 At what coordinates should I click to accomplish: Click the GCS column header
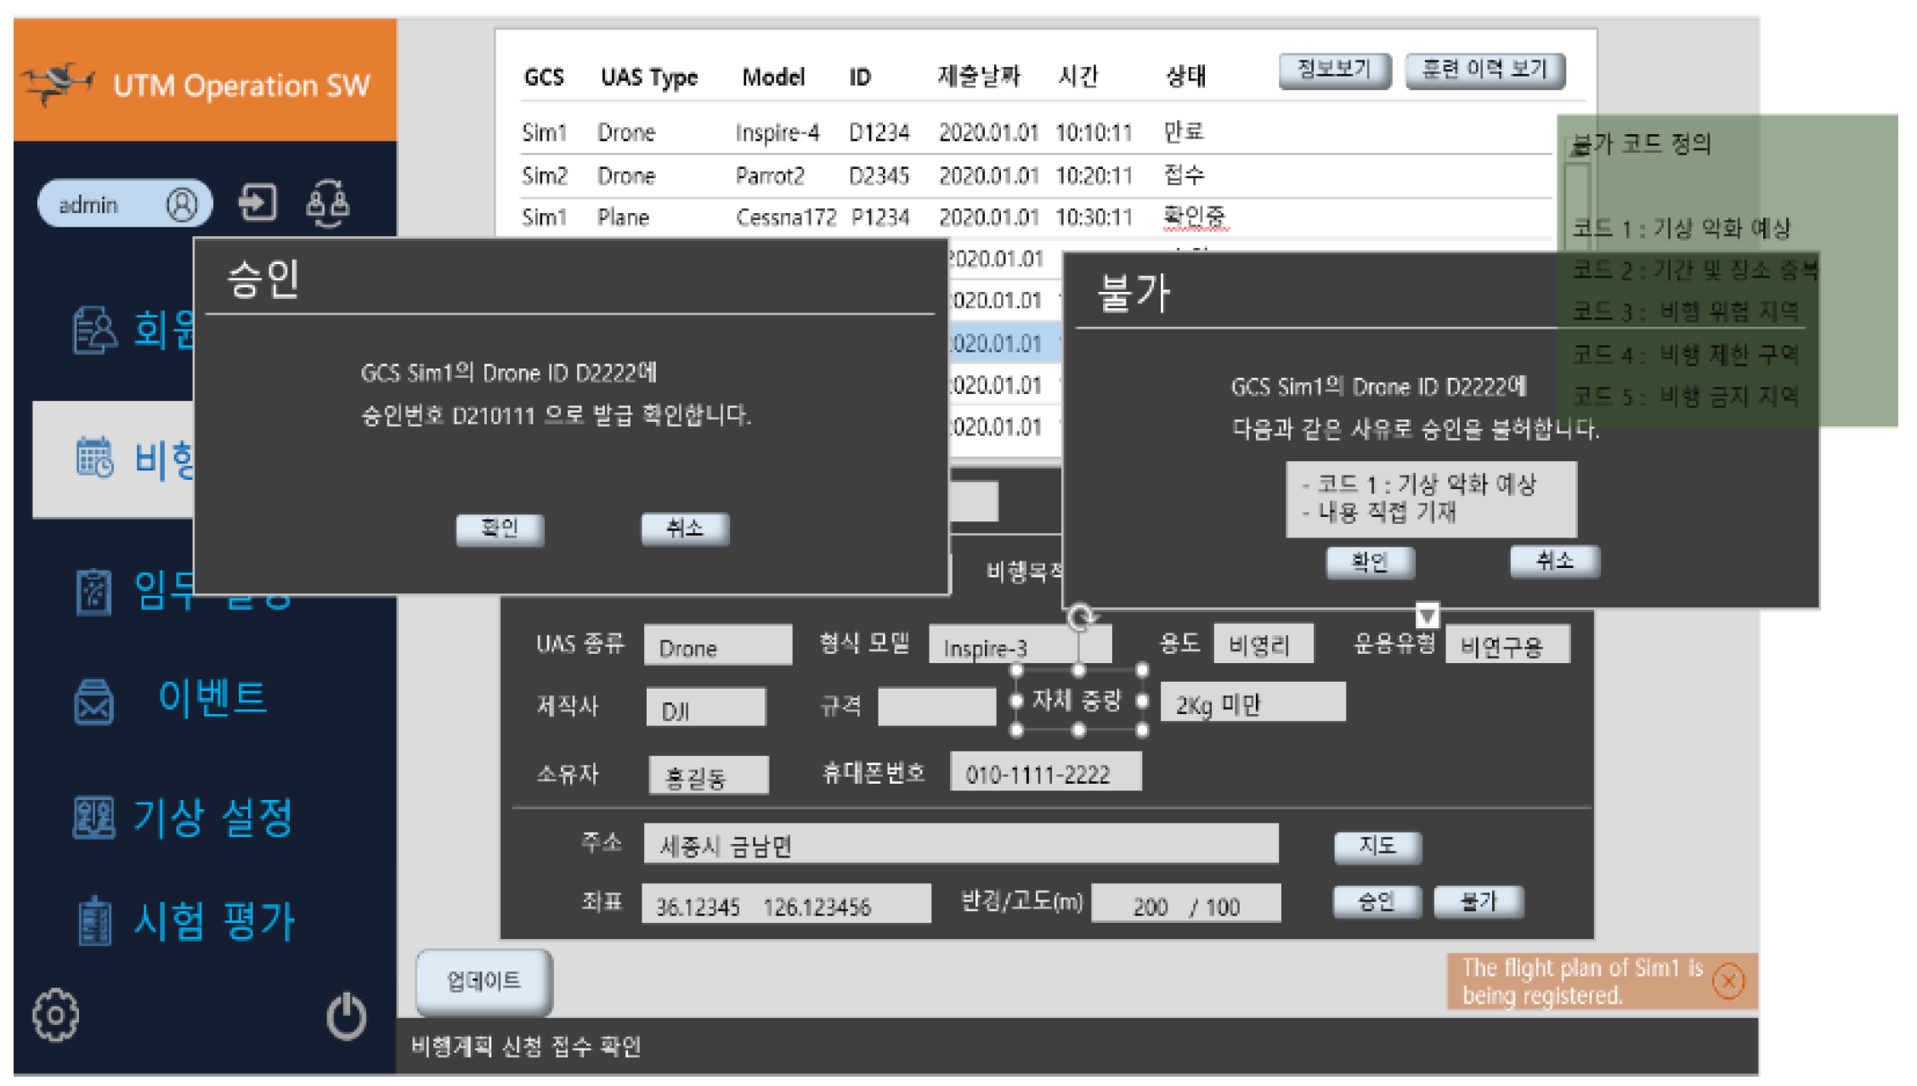pyautogui.click(x=544, y=77)
